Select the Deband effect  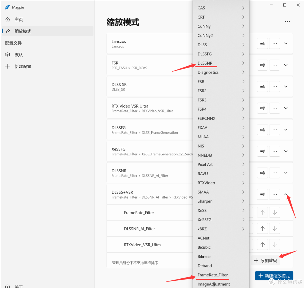221,266
